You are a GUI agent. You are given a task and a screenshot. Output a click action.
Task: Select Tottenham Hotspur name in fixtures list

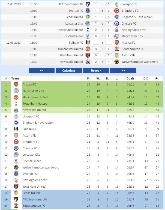(70, 30)
